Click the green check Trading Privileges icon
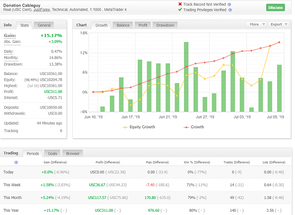295x215 pixels. 180,9
